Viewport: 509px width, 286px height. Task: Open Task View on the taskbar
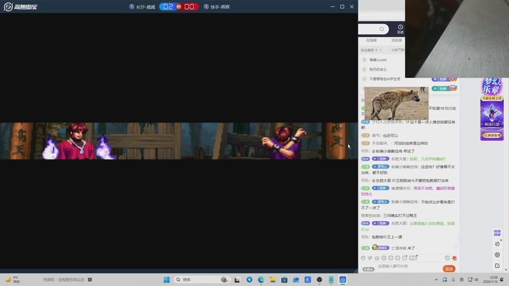coord(237,280)
